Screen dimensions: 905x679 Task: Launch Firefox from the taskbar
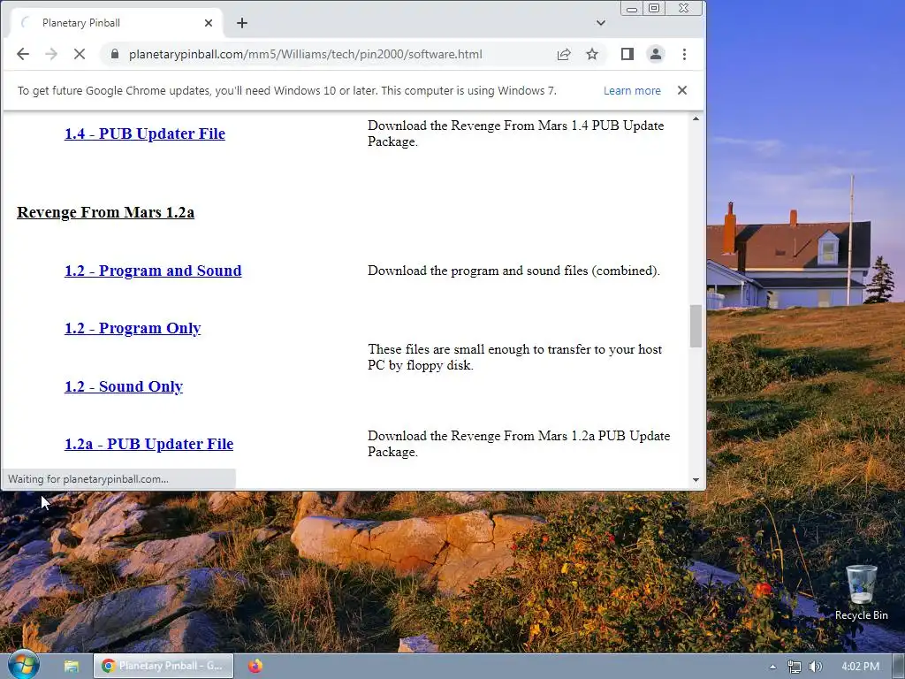coord(255,667)
